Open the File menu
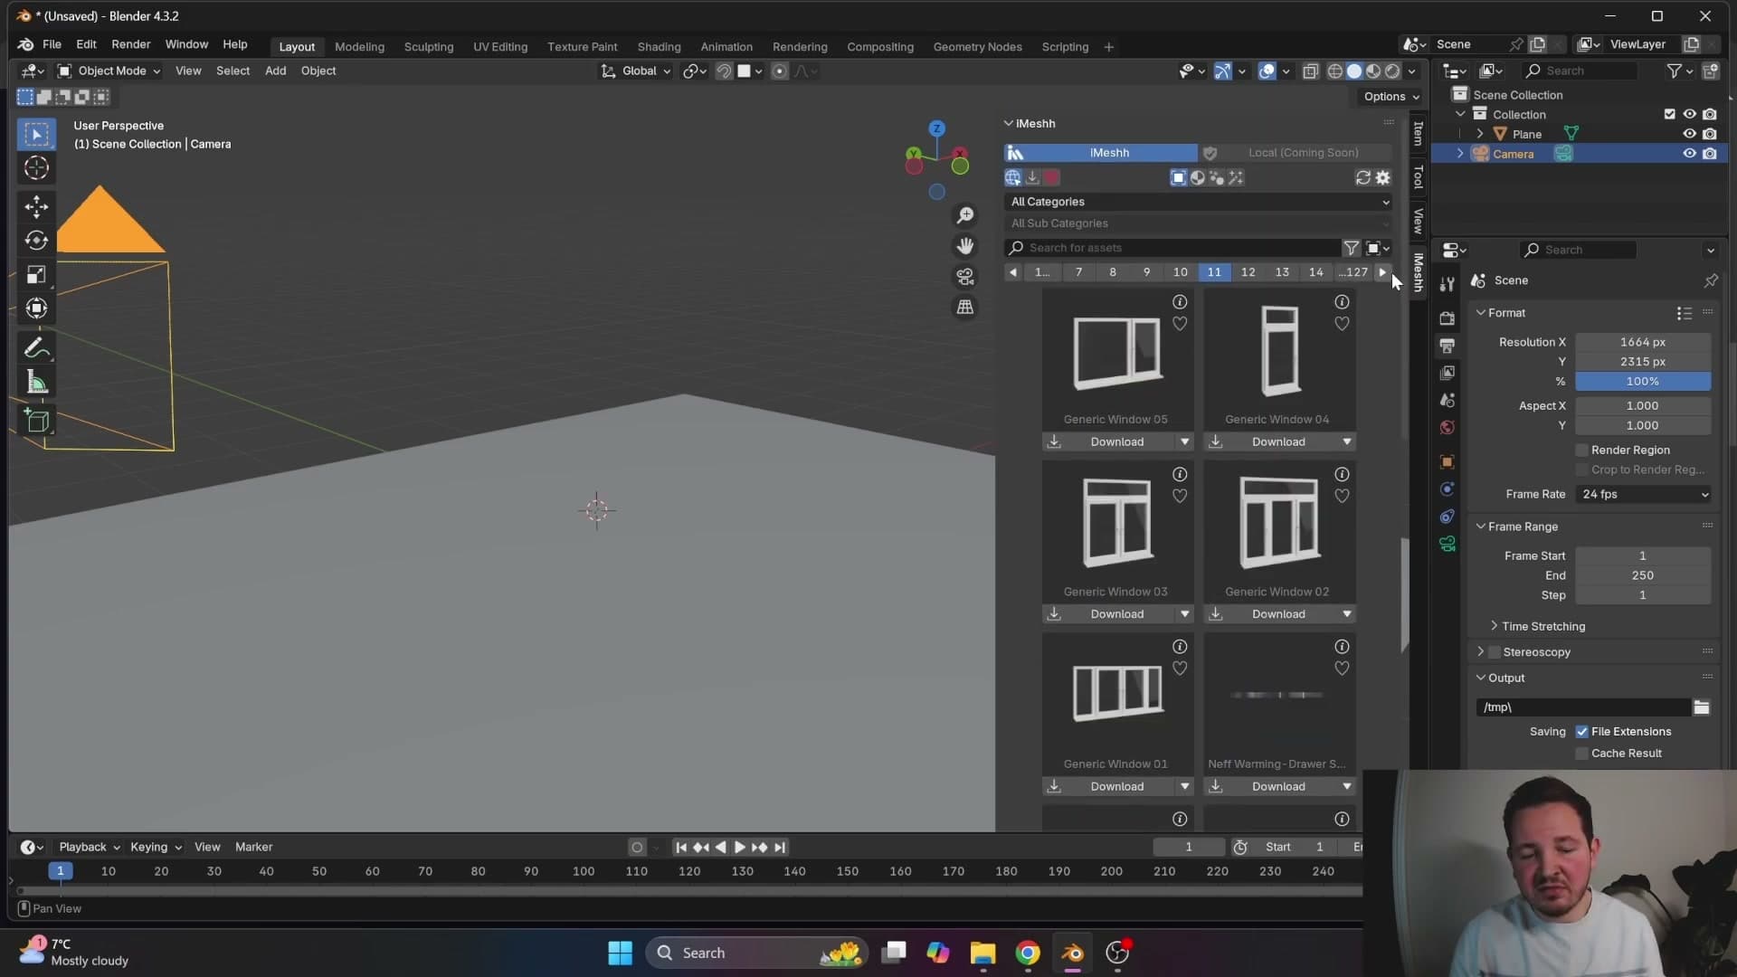 [x=52, y=44]
